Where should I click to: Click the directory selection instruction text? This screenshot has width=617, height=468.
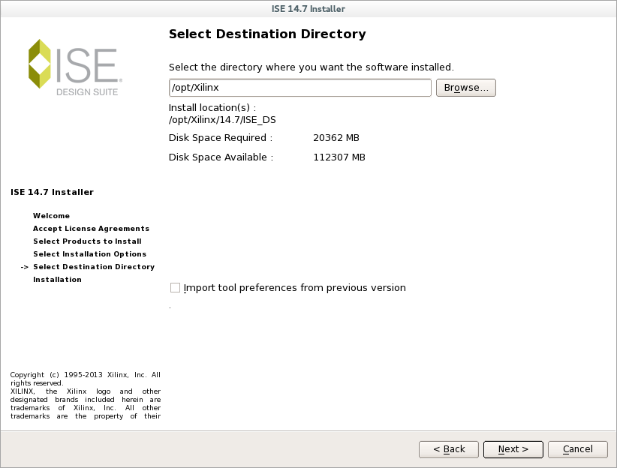click(x=312, y=67)
